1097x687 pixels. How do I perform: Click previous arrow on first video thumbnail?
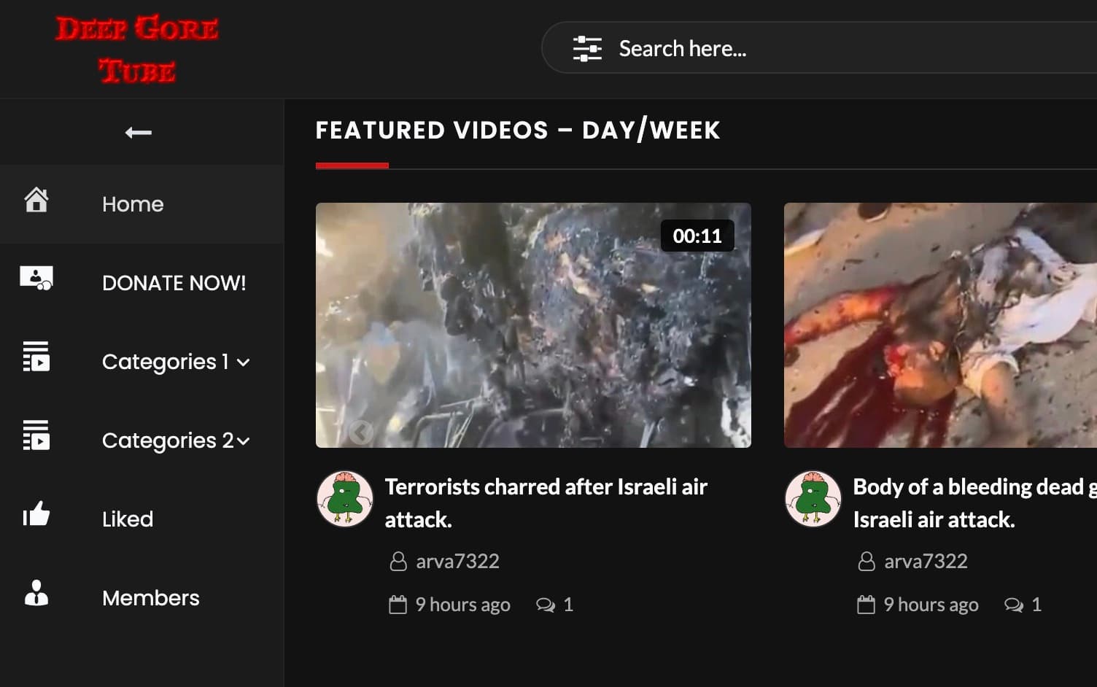coord(360,432)
